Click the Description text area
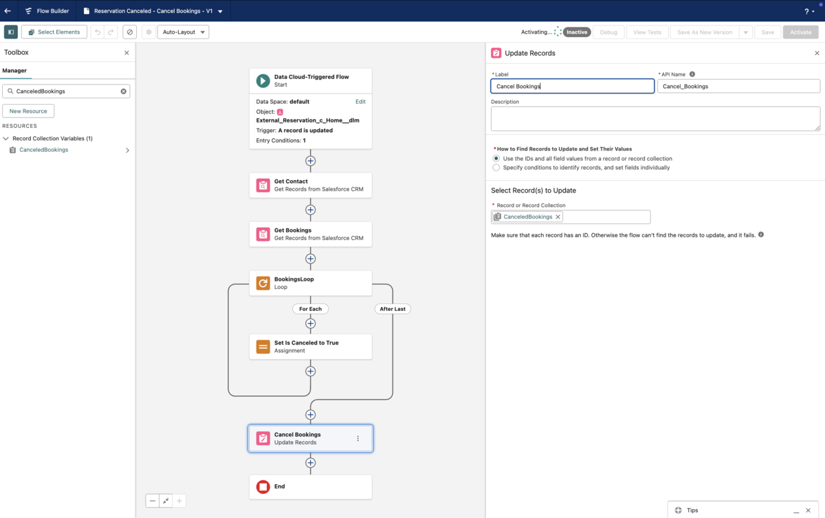 pyautogui.click(x=655, y=118)
